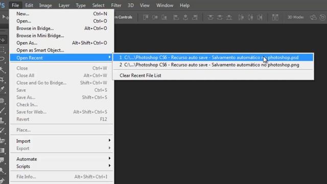
Task: Open the Window menu
Action: tap(165, 6)
